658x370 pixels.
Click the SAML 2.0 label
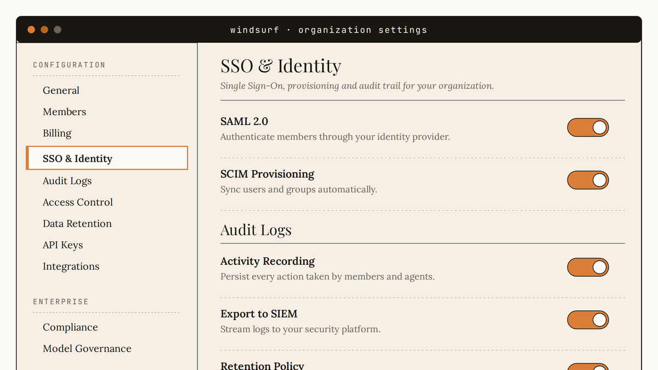pyautogui.click(x=244, y=121)
